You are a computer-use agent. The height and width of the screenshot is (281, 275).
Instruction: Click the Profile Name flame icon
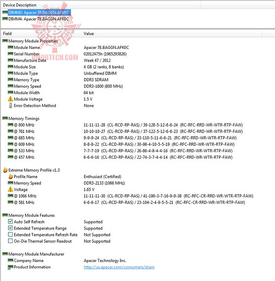pyautogui.click(x=11, y=176)
